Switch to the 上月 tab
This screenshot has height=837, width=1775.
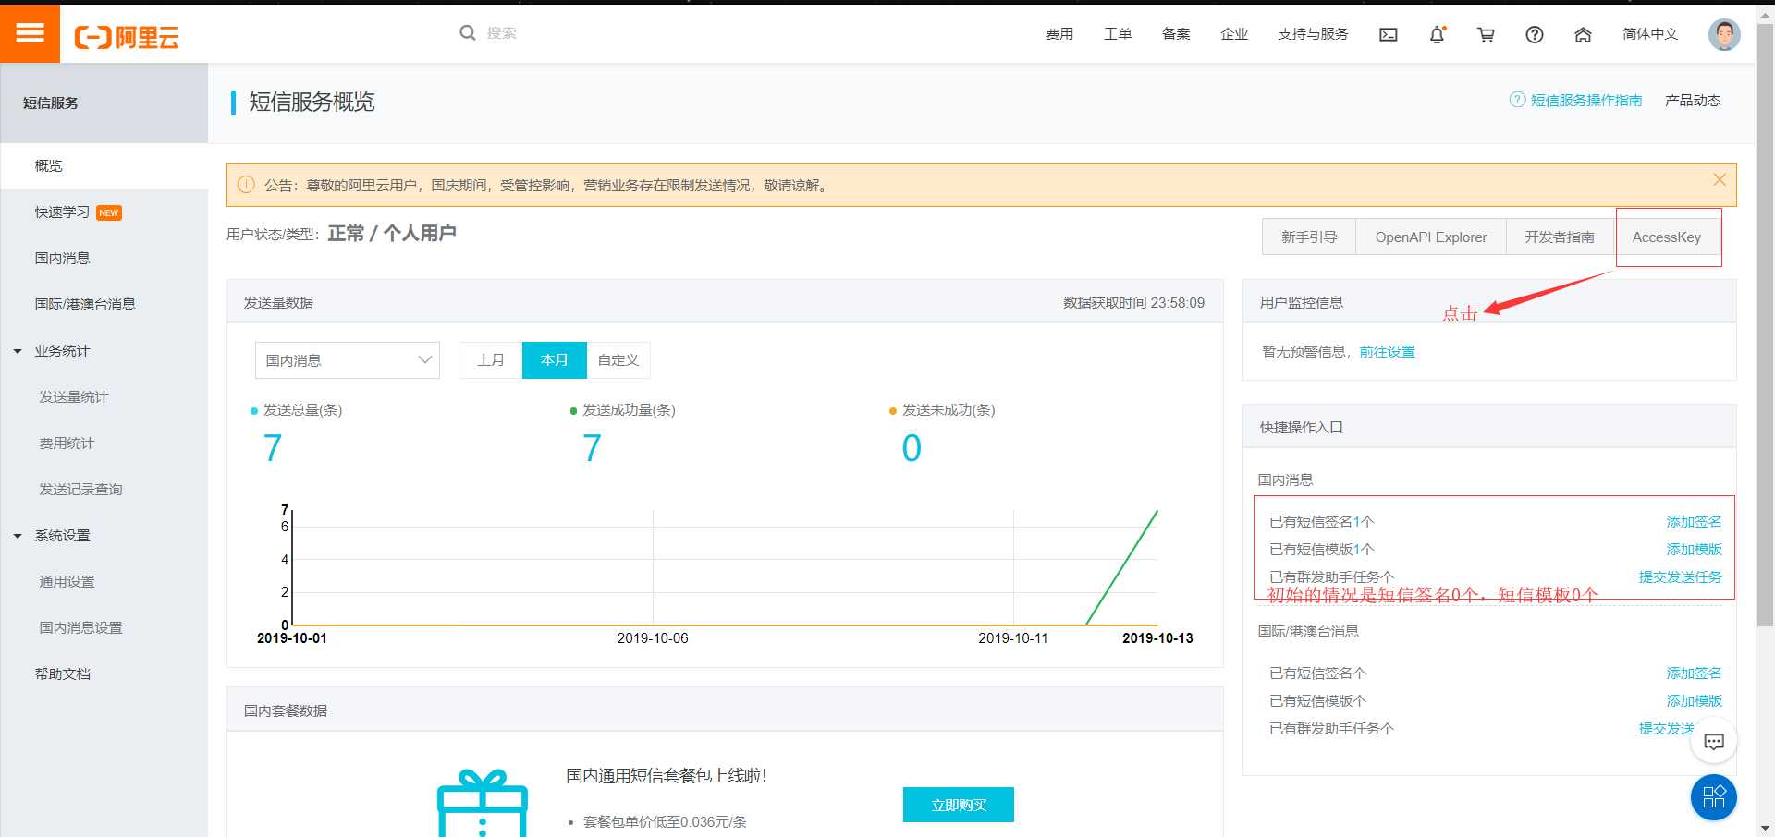[491, 360]
